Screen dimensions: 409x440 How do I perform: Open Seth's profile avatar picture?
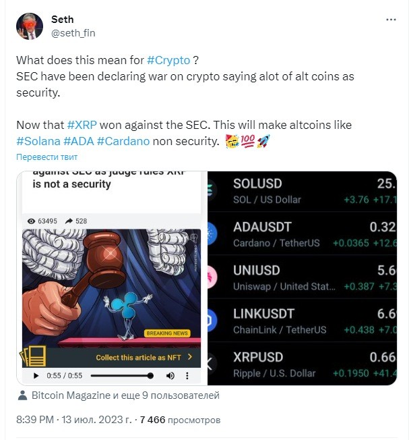[x=30, y=26]
